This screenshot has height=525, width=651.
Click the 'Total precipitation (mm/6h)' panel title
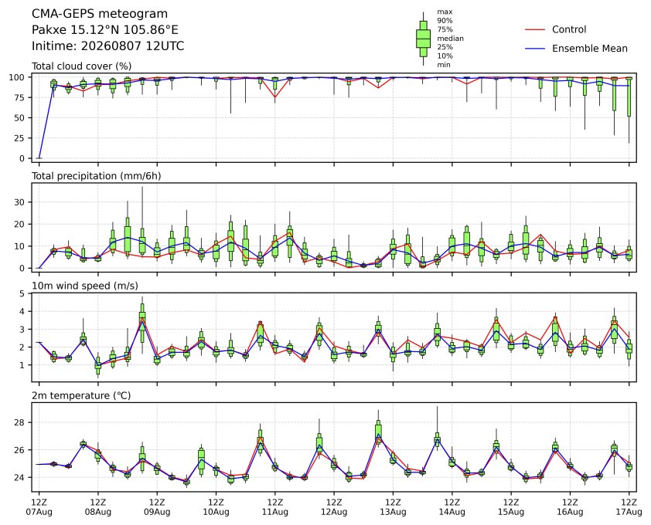[x=97, y=176]
